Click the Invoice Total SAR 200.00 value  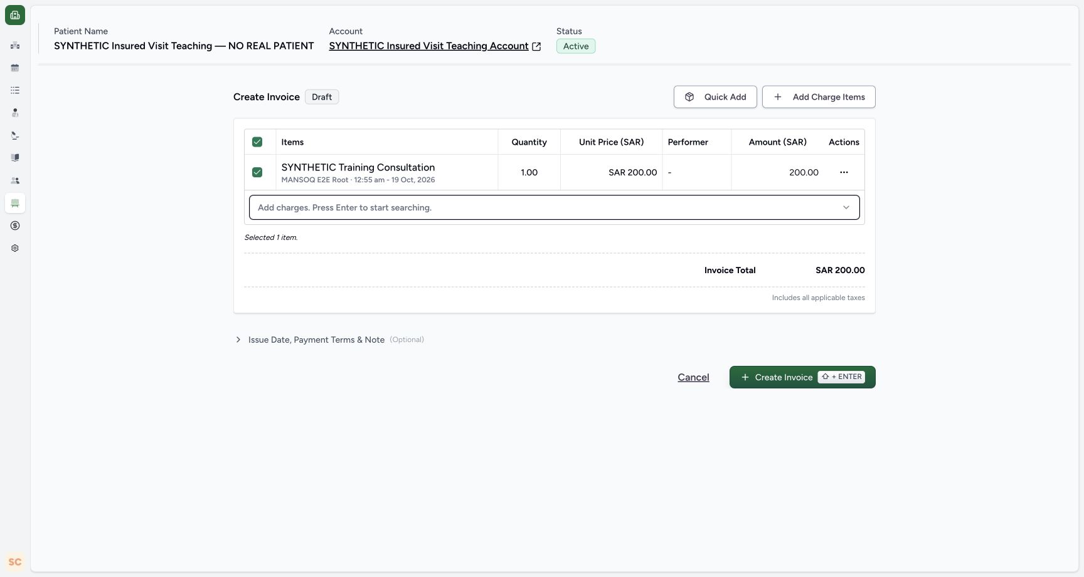[840, 270]
